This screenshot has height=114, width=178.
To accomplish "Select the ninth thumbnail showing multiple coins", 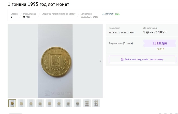I will pos(87,103).
